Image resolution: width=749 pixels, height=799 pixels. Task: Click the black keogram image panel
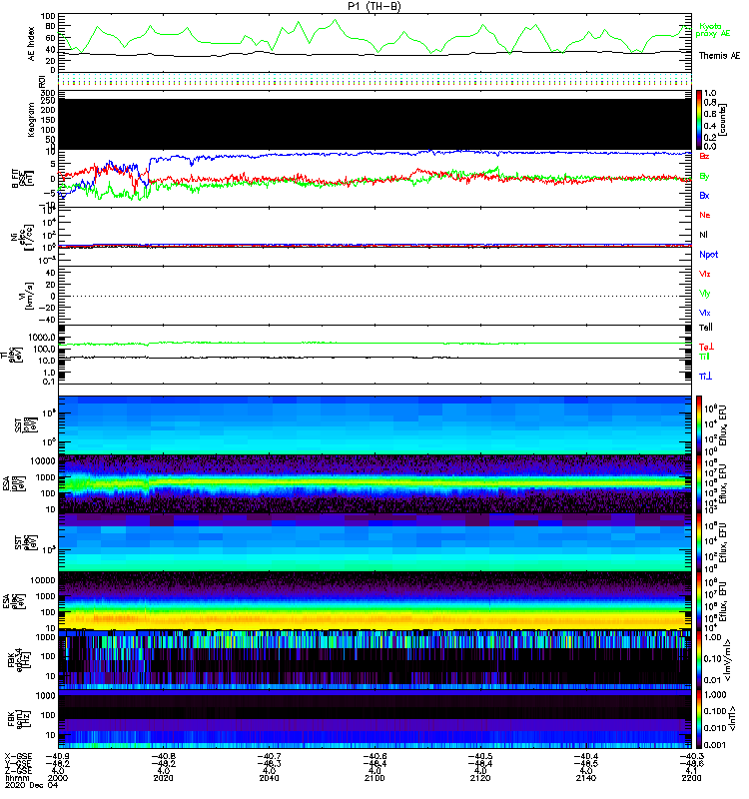coord(374,124)
